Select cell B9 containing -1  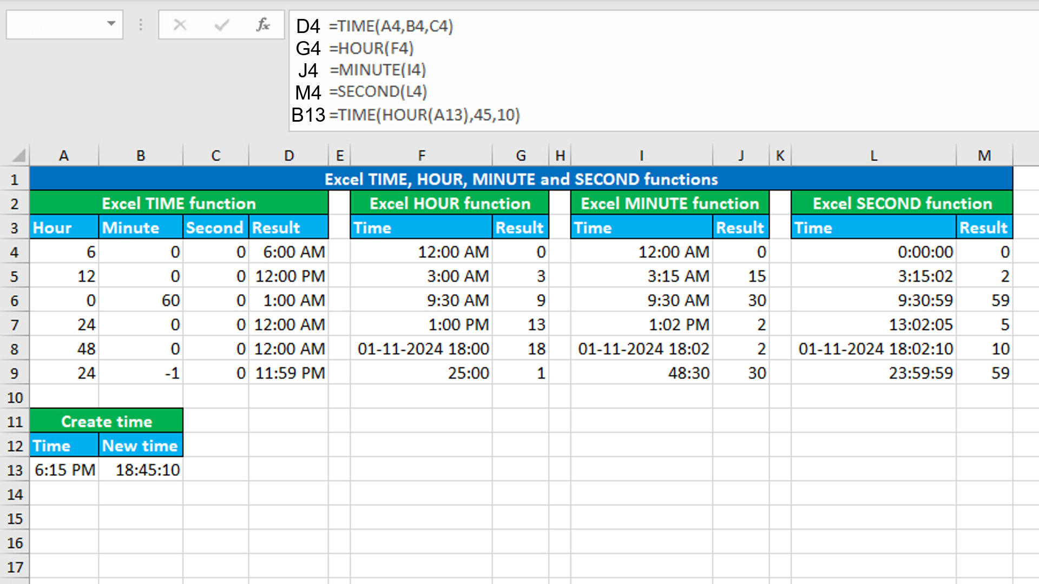[141, 373]
